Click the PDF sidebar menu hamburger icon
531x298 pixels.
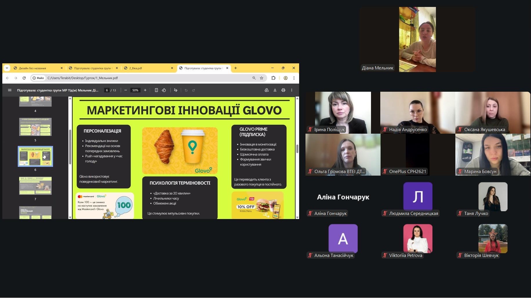click(10, 90)
